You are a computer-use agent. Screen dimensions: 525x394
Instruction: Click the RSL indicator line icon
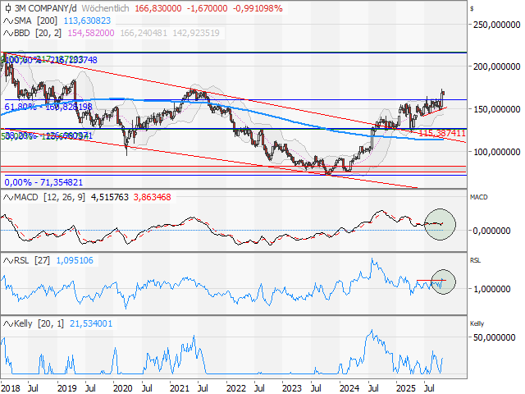(x=8, y=261)
